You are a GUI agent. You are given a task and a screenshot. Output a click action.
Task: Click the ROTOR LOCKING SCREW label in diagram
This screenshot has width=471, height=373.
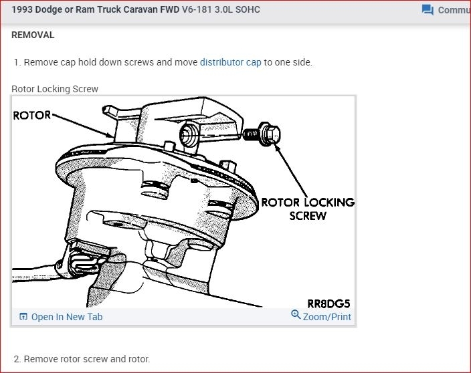click(308, 209)
